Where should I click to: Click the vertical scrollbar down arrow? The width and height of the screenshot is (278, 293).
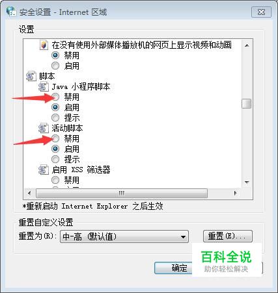click(x=247, y=182)
